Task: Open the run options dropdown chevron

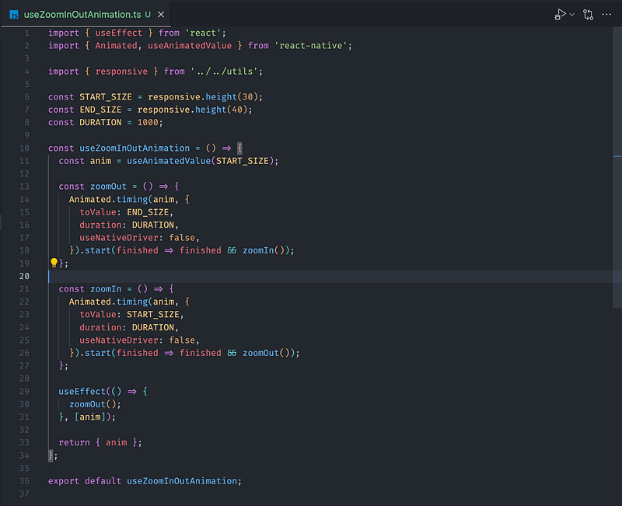Action: pos(571,15)
